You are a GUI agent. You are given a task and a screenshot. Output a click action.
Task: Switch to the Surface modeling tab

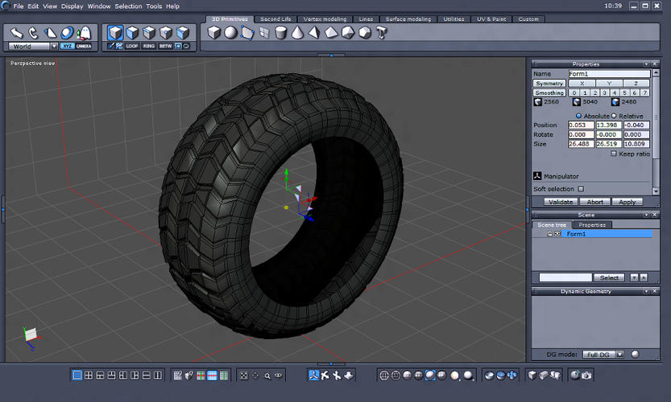[408, 19]
